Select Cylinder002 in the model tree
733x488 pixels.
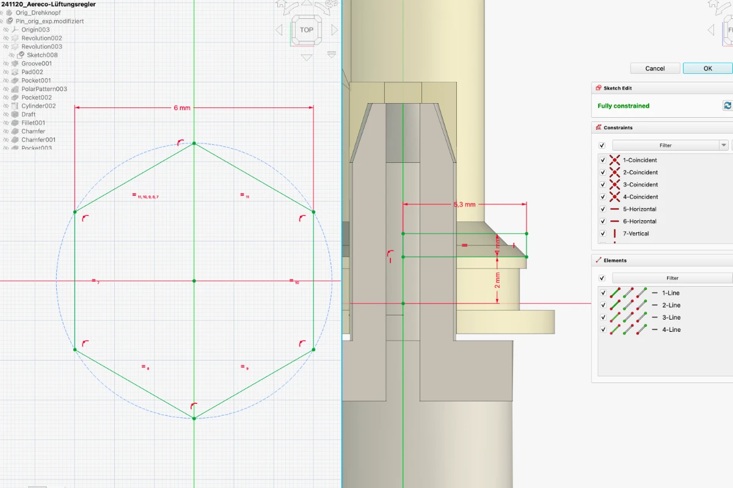tap(38, 106)
